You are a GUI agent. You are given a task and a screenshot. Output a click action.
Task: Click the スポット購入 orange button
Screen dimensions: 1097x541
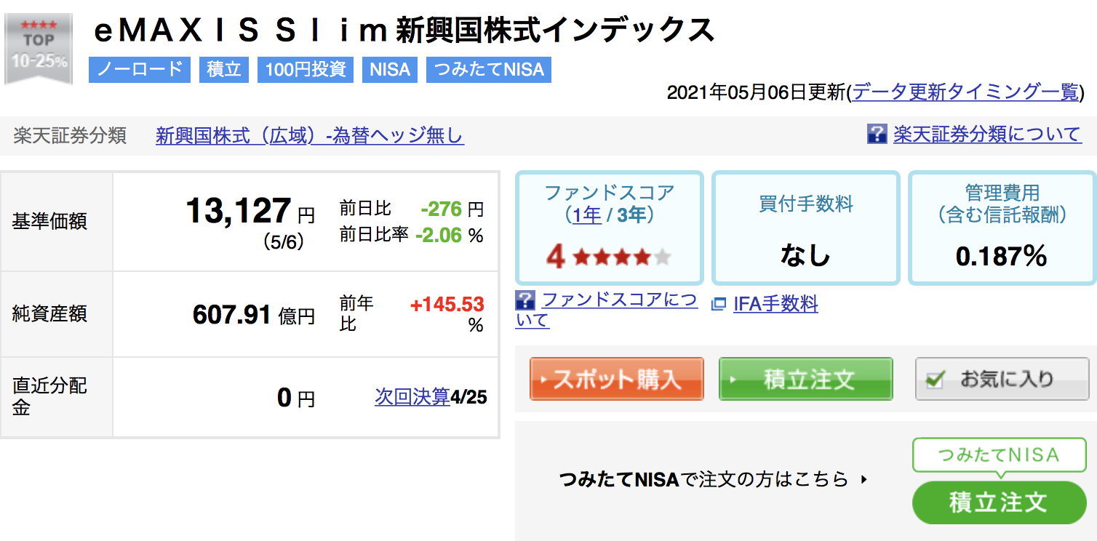point(616,379)
